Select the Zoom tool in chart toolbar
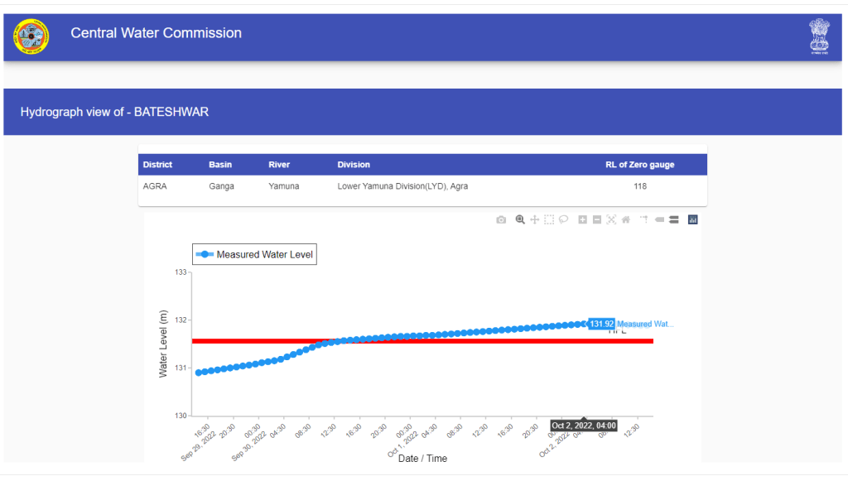 (520, 219)
